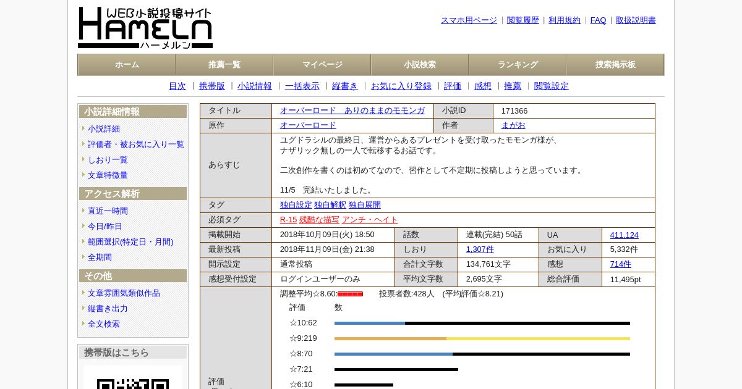Viewport: 742px width, 389px height.
Task: Open 推薦 in the top submenu
Action: [513, 86]
